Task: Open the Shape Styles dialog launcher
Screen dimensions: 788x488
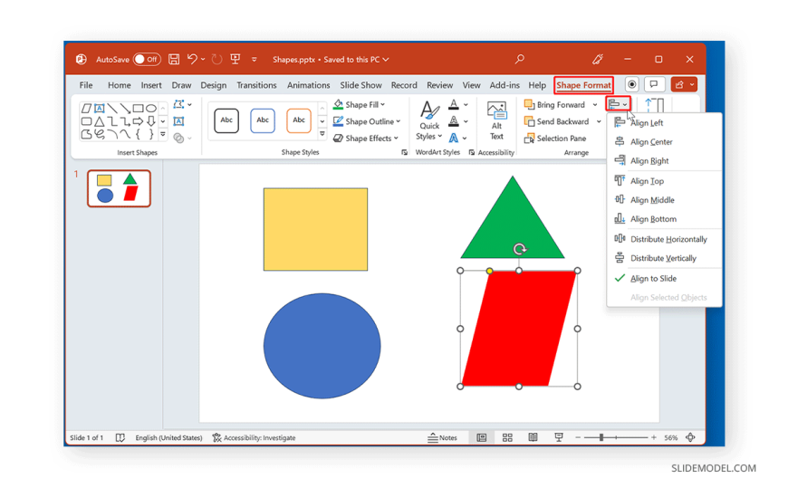Action: click(405, 152)
